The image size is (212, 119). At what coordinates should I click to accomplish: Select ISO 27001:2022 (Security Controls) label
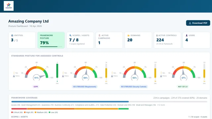point(134,87)
